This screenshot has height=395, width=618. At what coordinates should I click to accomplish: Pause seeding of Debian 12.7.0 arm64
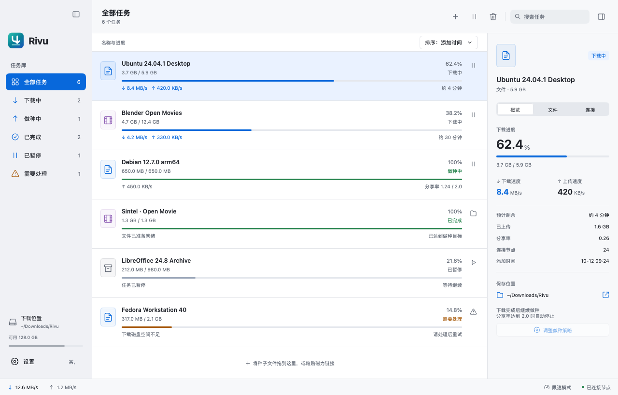click(473, 164)
